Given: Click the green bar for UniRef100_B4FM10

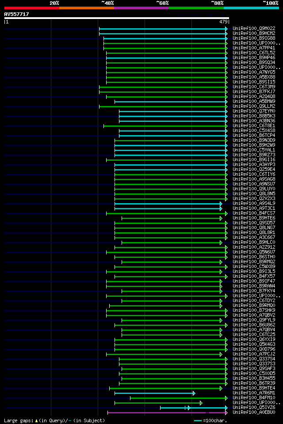Looking at the screenshot, I should pos(179,398).
